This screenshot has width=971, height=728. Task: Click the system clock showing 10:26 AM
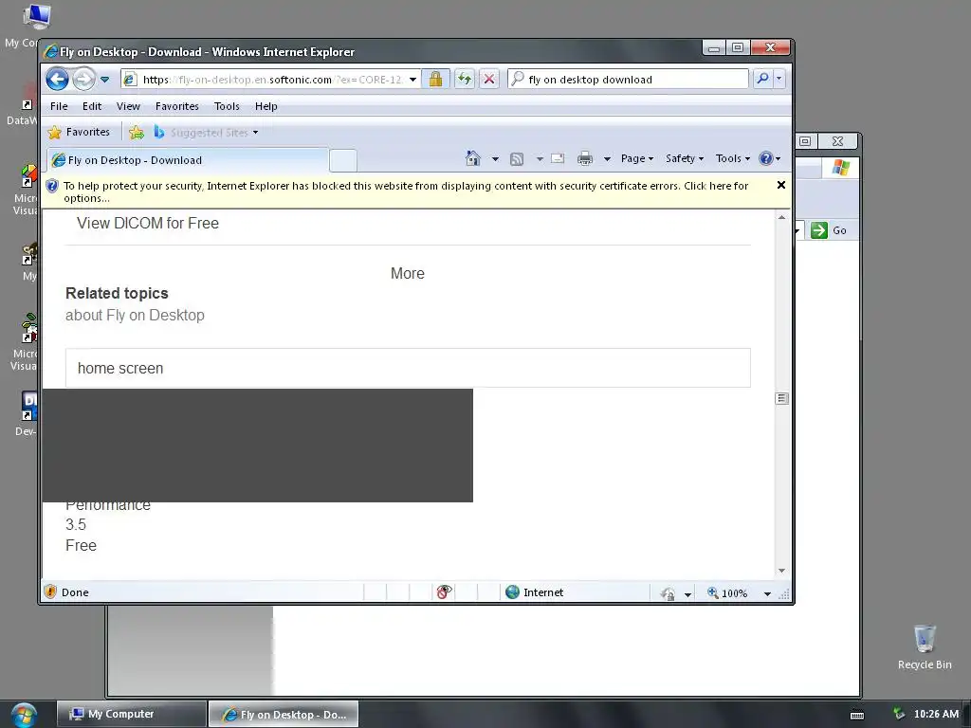coord(936,714)
